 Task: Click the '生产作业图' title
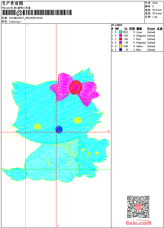(12, 3)
